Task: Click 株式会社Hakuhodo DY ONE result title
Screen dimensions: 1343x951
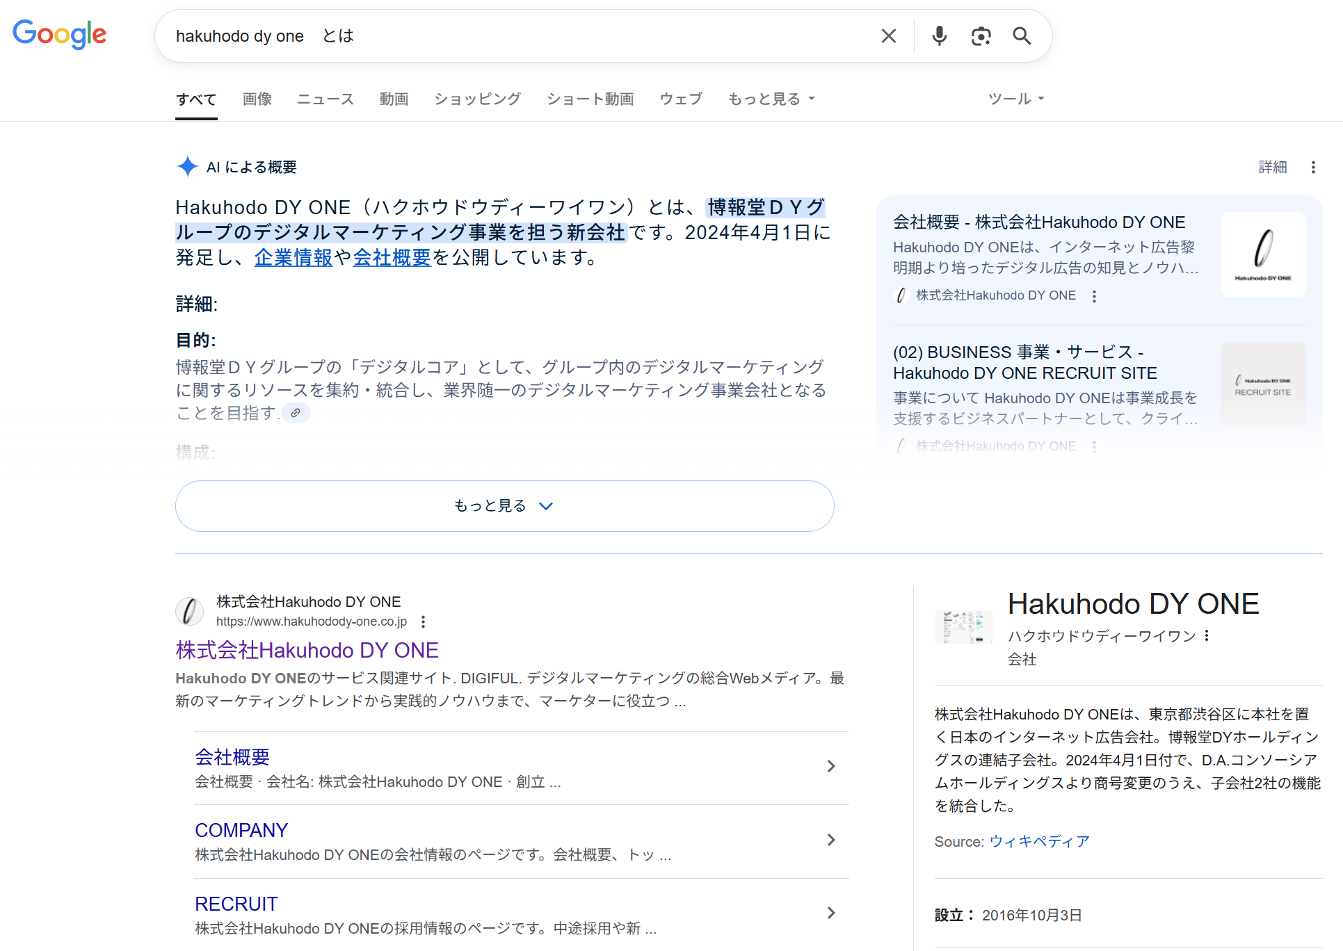Action: coord(307,651)
